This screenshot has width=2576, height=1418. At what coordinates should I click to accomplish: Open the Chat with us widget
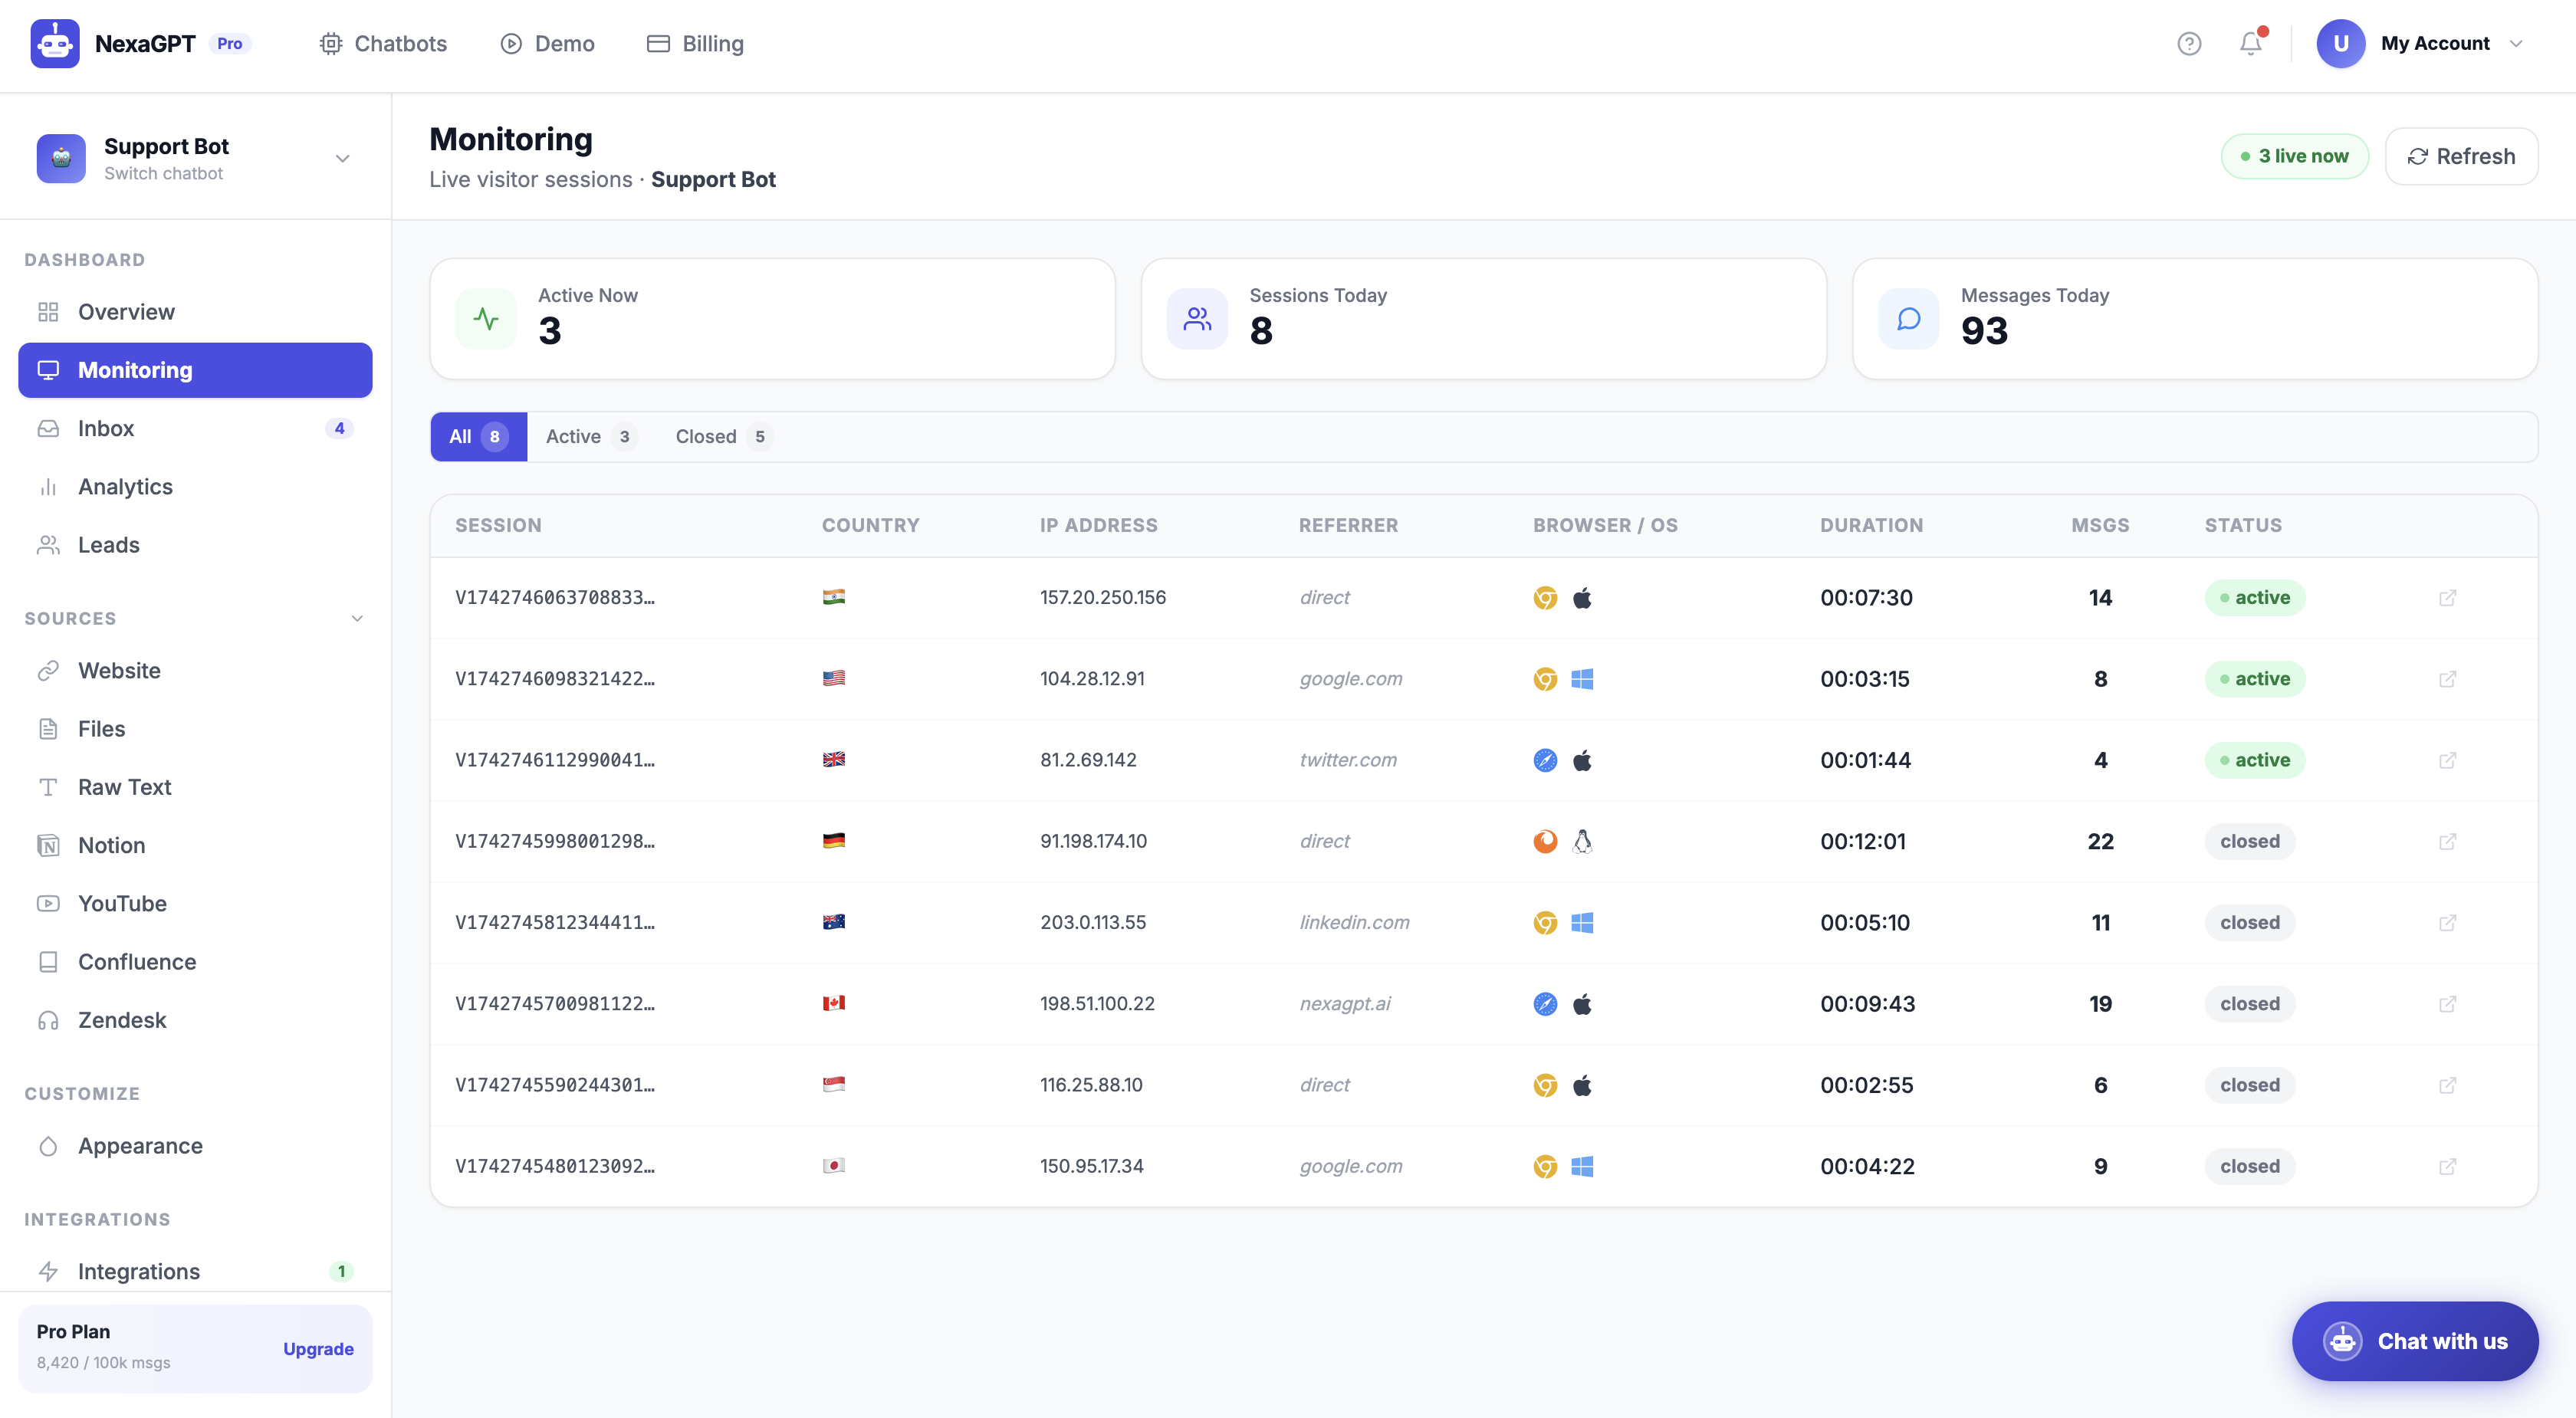pos(2414,1342)
